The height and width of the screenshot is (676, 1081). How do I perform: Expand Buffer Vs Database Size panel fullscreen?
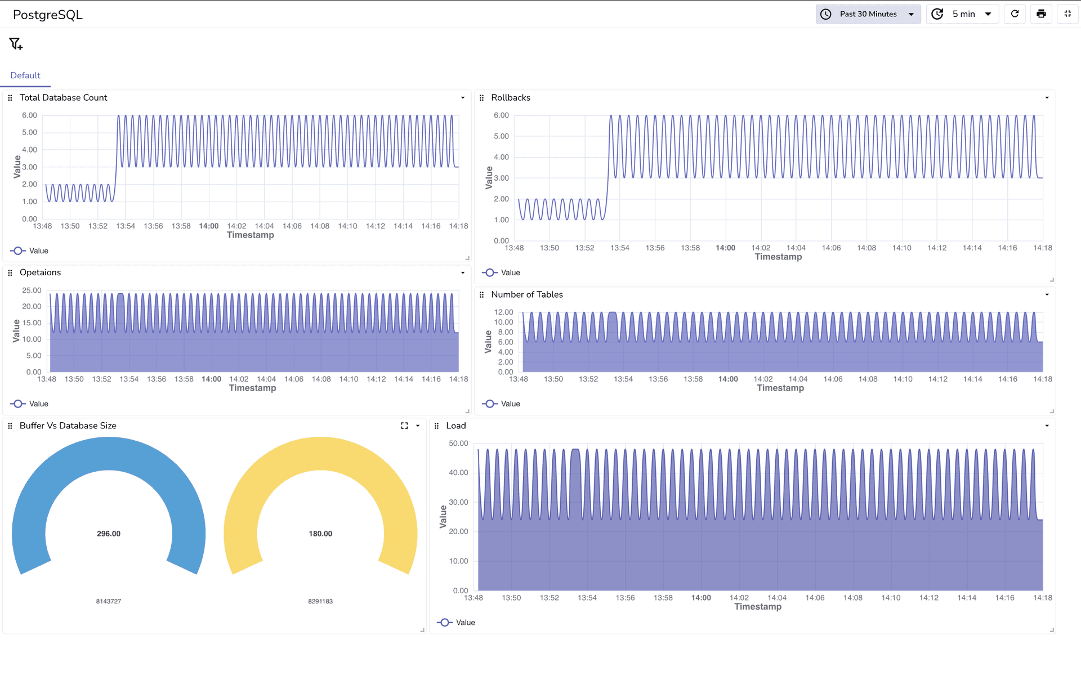(404, 426)
